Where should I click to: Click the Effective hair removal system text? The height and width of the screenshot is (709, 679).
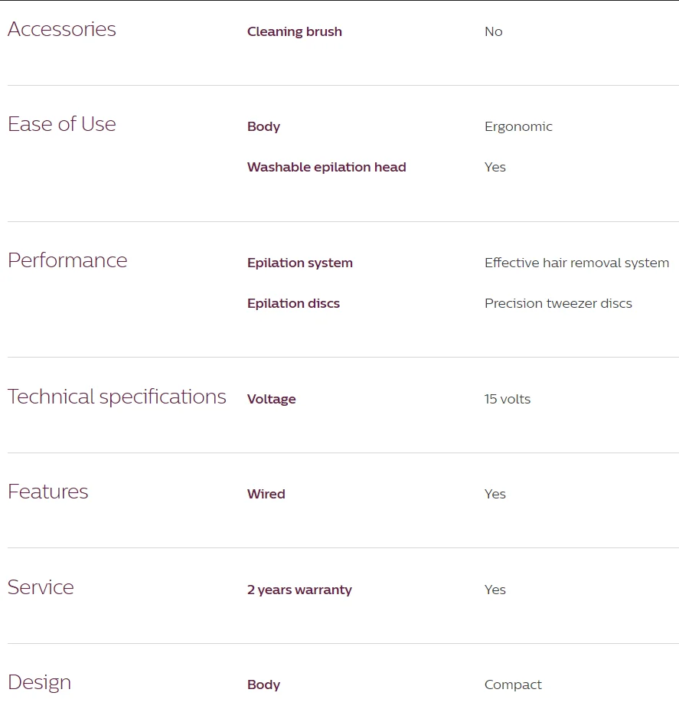pos(576,263)
